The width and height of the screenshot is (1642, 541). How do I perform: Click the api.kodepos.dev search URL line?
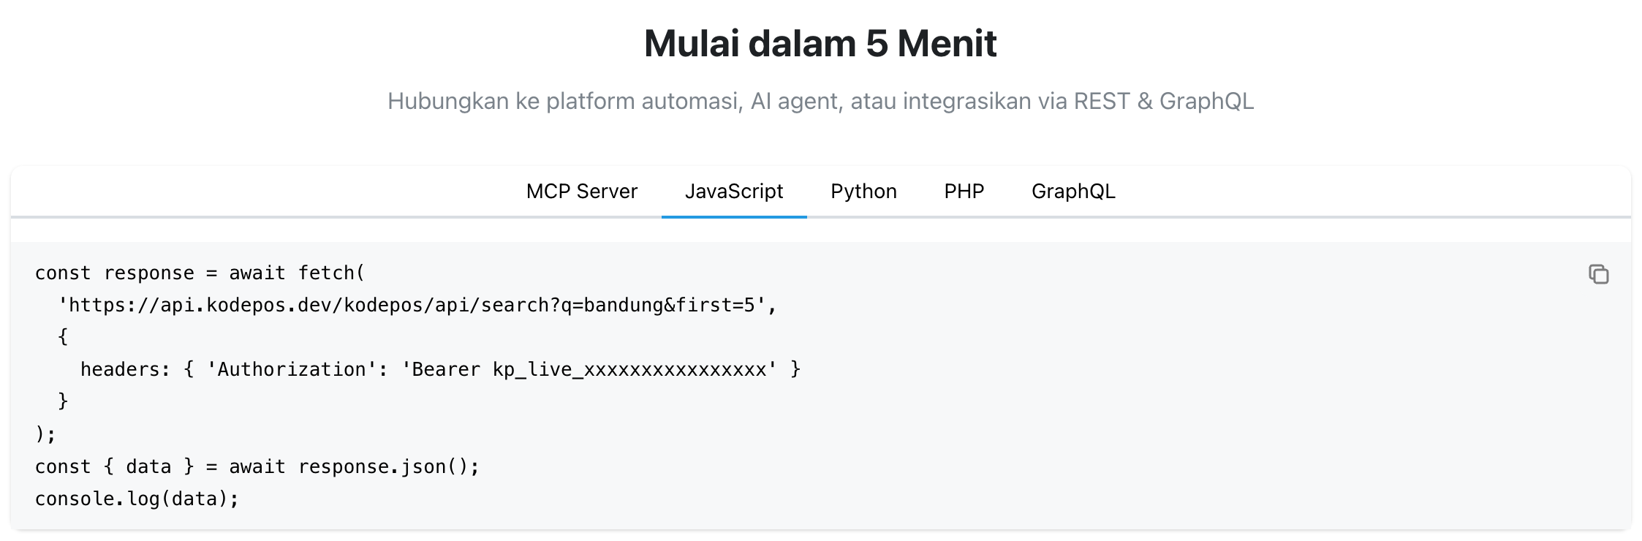coord(417,306)
